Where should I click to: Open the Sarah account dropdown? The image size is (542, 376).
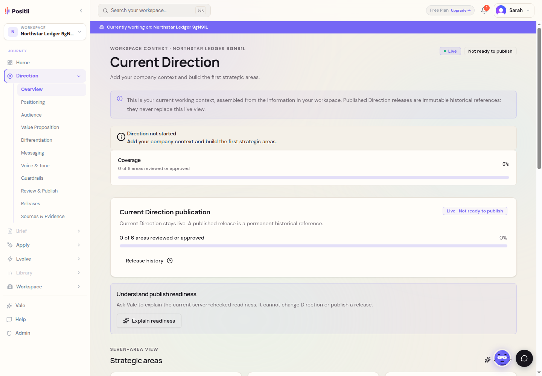click(x=514, y=11)
